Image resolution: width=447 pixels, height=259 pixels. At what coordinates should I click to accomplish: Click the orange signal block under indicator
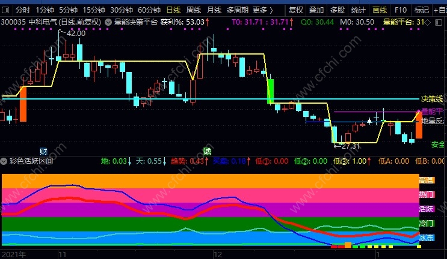348,245
